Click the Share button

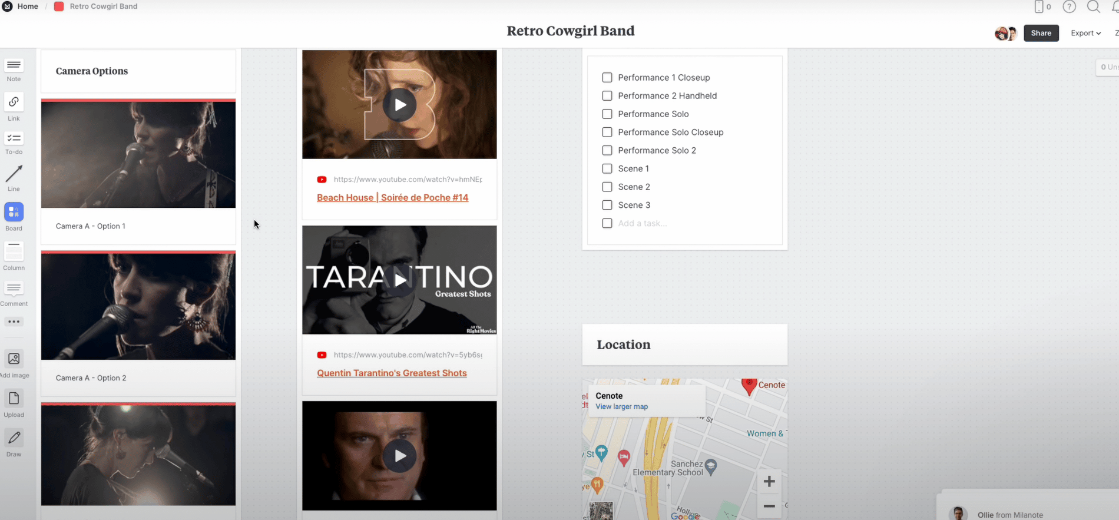(1041, 33)
